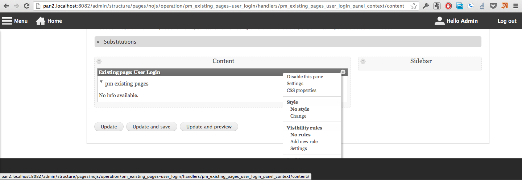The height and width of the screenshot is (180, 522).
Task: Click the Update button
Action: click(109, 127)
